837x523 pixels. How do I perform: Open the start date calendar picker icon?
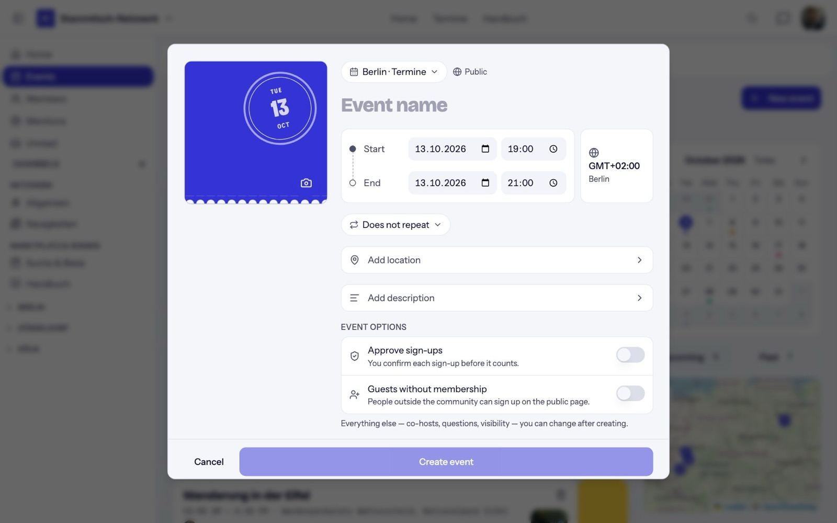point(485,149)
